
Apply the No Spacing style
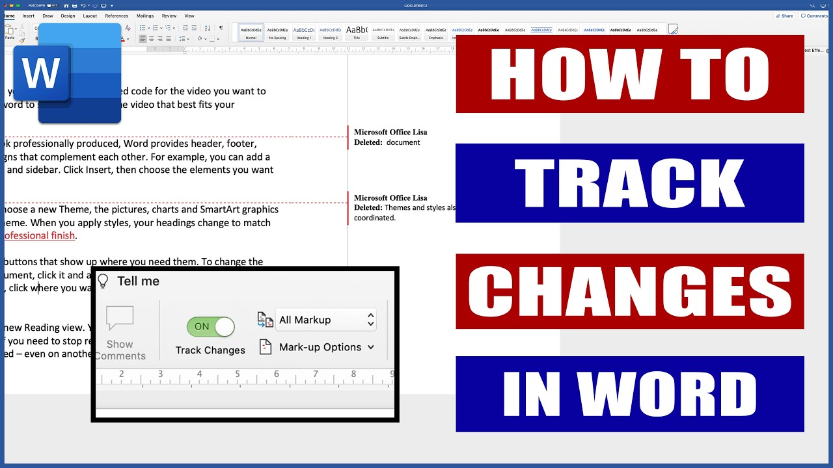click(x=277, y=32)
